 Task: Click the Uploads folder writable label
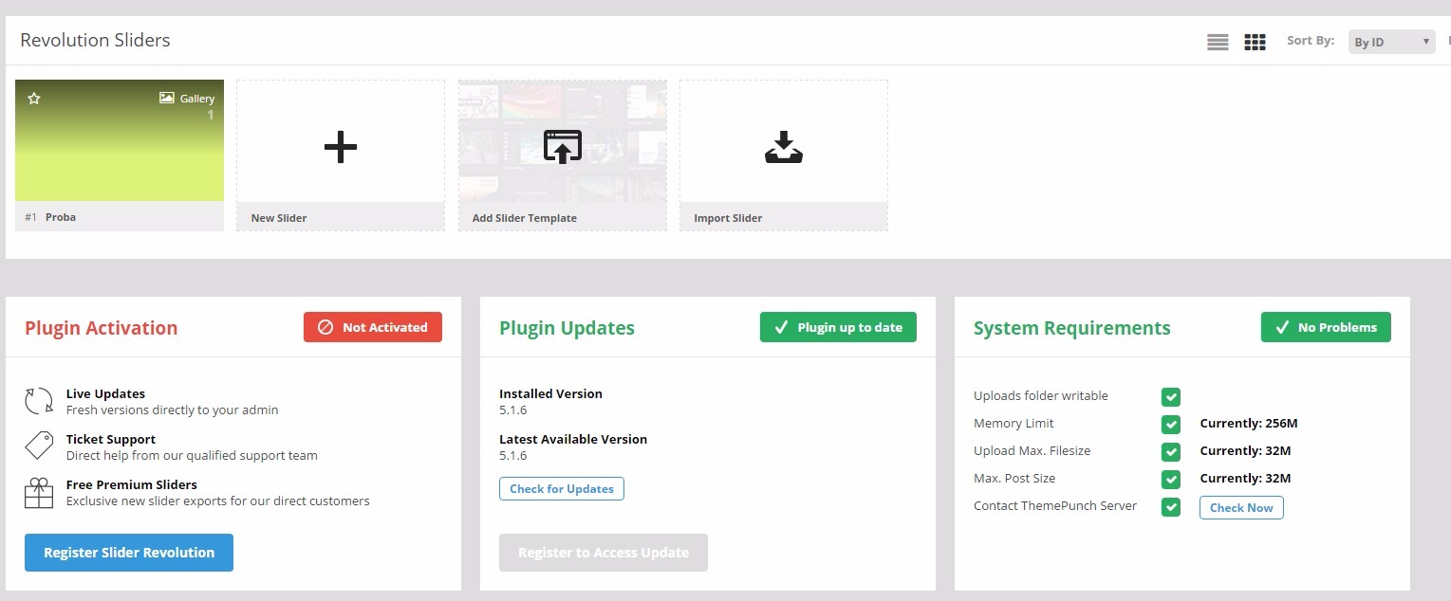point(1041,396)
